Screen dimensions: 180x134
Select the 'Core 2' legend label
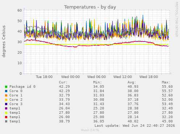(16, 100)
